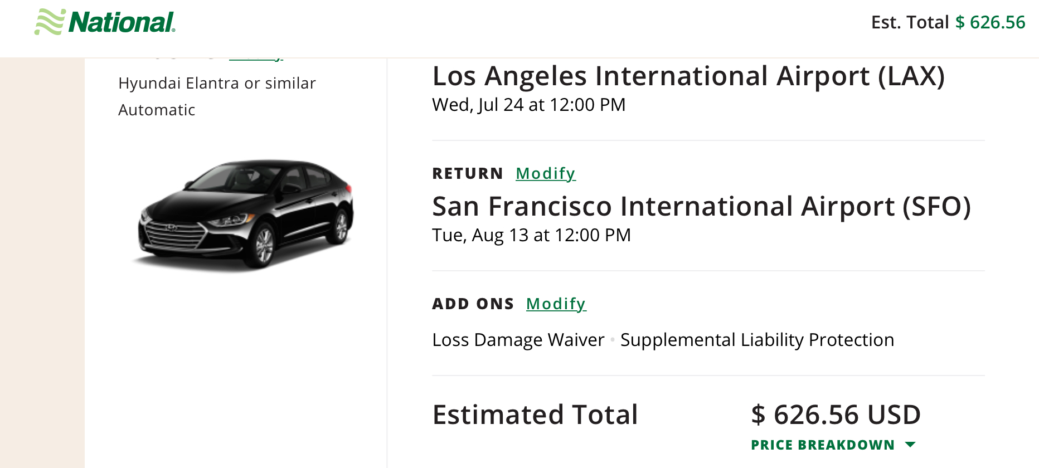Click the RETURN section heading

point(468,173)
